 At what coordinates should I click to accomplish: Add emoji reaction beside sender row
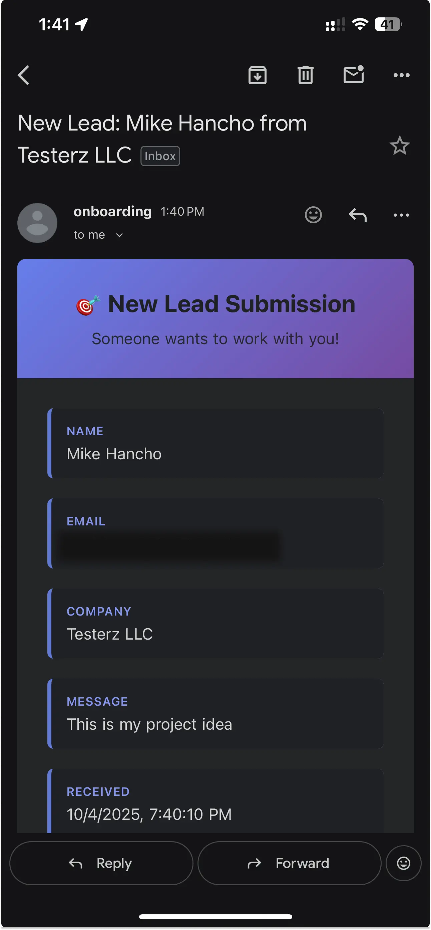[313, 215]
